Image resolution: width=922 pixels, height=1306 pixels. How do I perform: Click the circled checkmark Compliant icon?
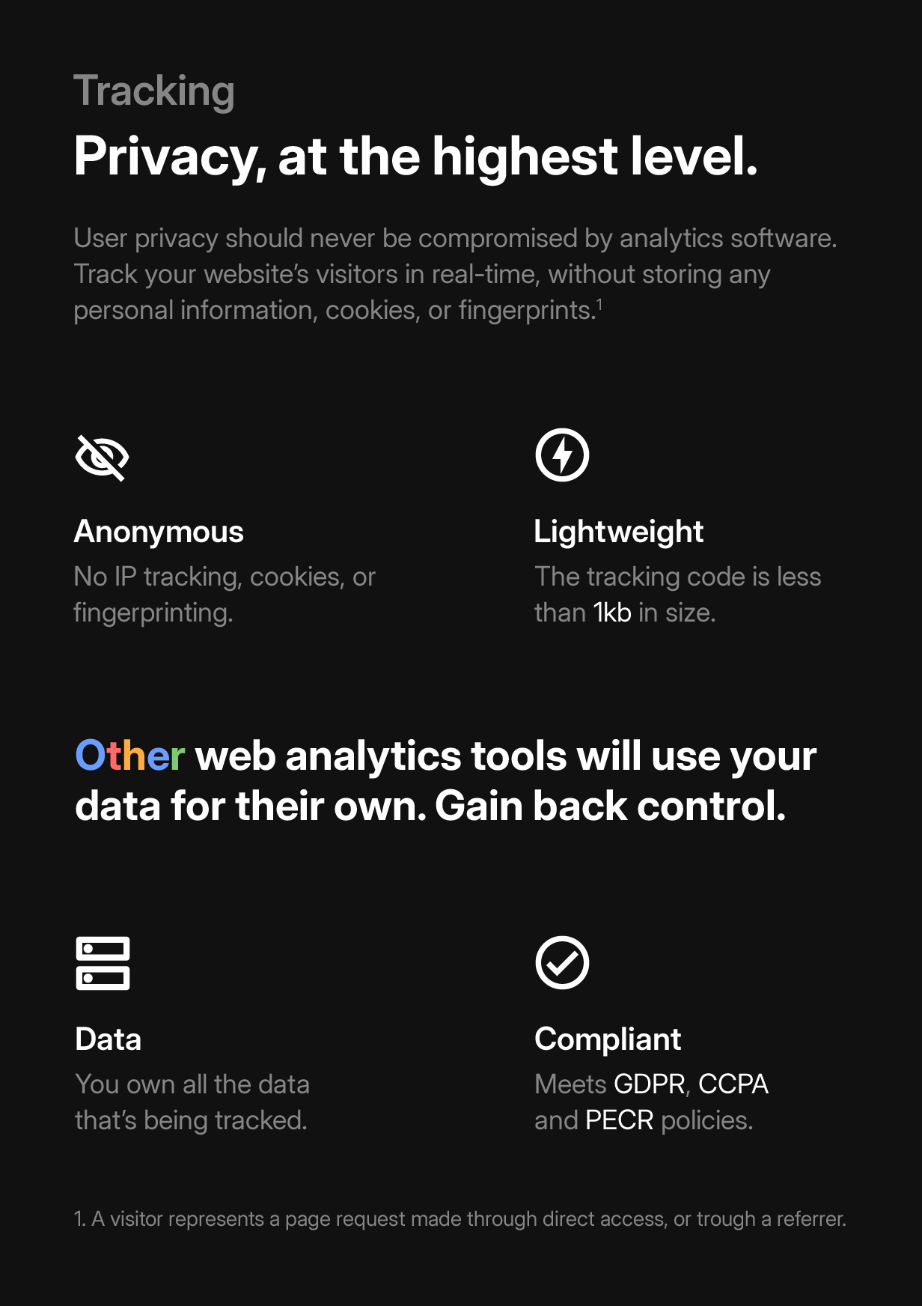pos(562,963)
